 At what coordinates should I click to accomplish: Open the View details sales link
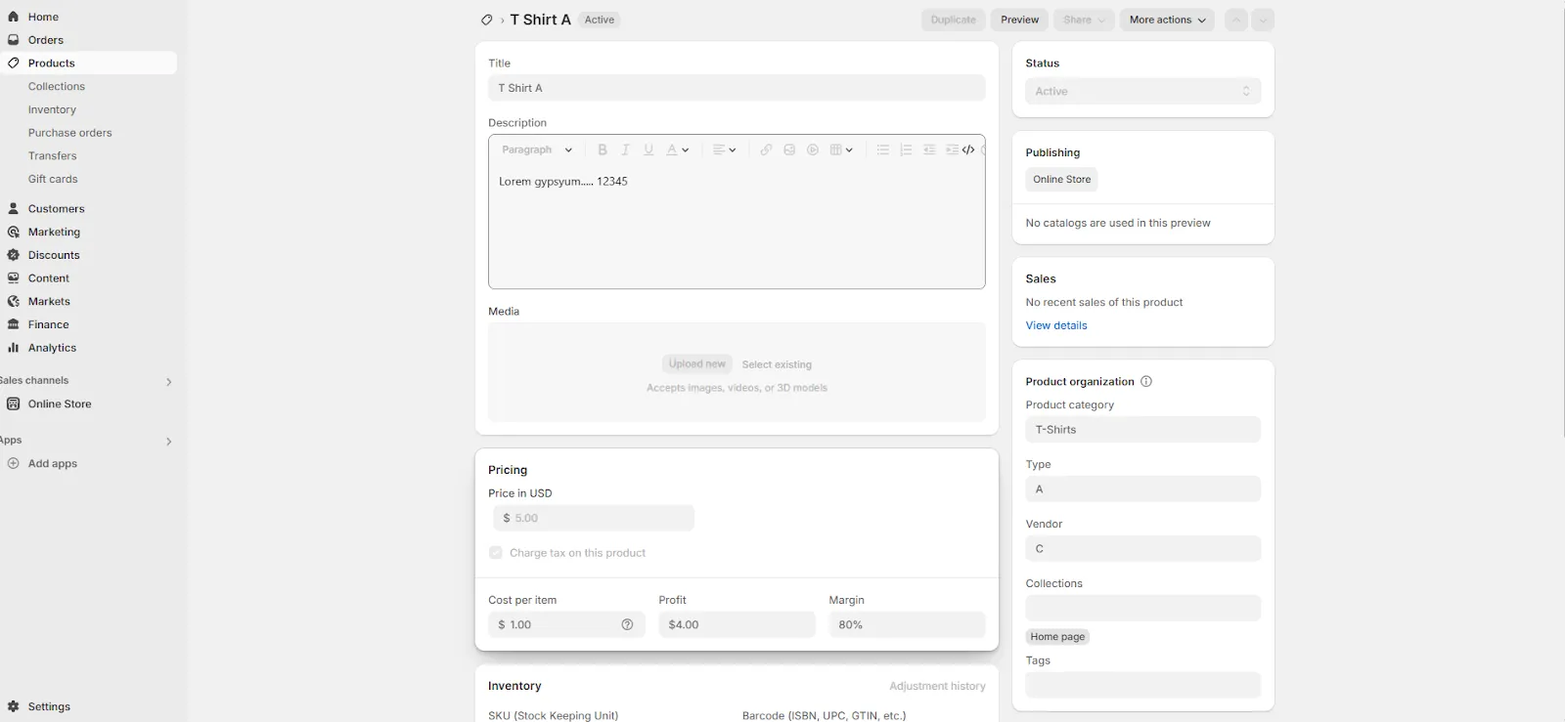tap(1056, 325)
